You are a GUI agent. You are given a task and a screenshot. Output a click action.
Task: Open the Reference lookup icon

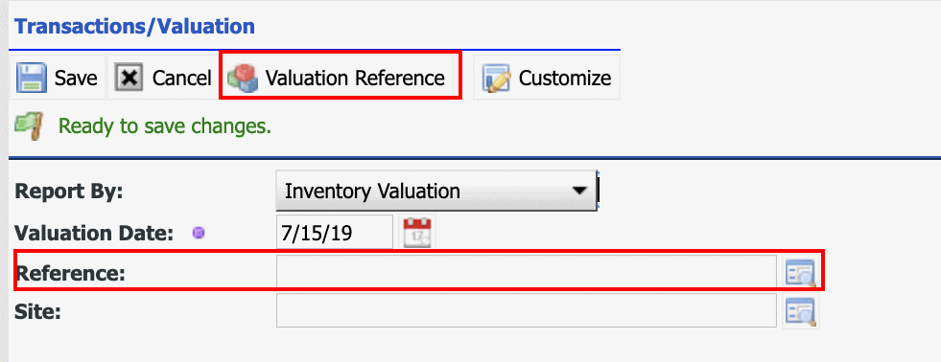click(801, 273)
